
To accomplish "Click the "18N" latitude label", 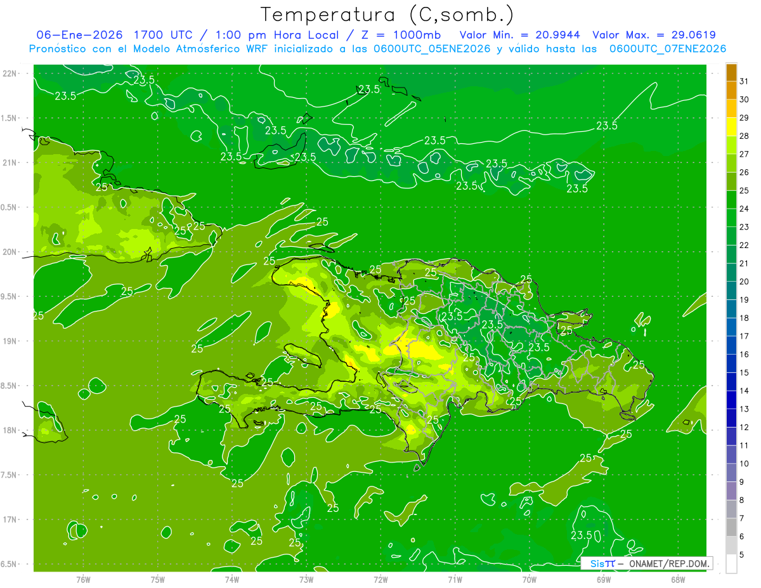I will (10, 430).
